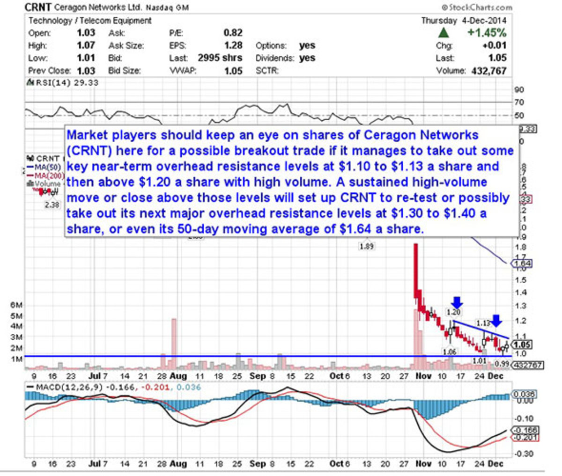Click the -0.166 MACD tag on the right axis
562x476 pixels.
tap(526, 430)
